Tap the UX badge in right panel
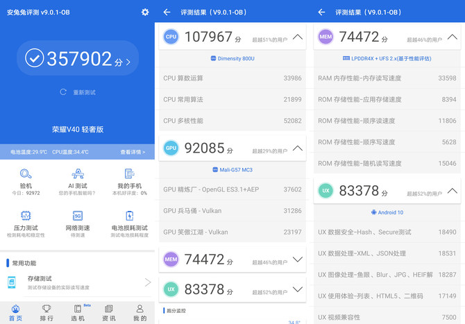The width and height of the screenshot is (465, 324). (x=325, y=191)
